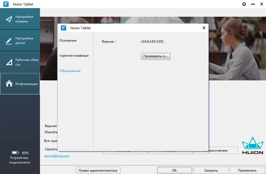
Task: Select the press-key settings arrow icon
Action: coord(9,19)
